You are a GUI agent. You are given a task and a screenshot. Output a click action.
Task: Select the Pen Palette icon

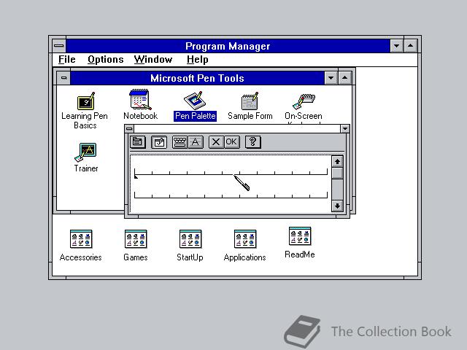point(195,101)
